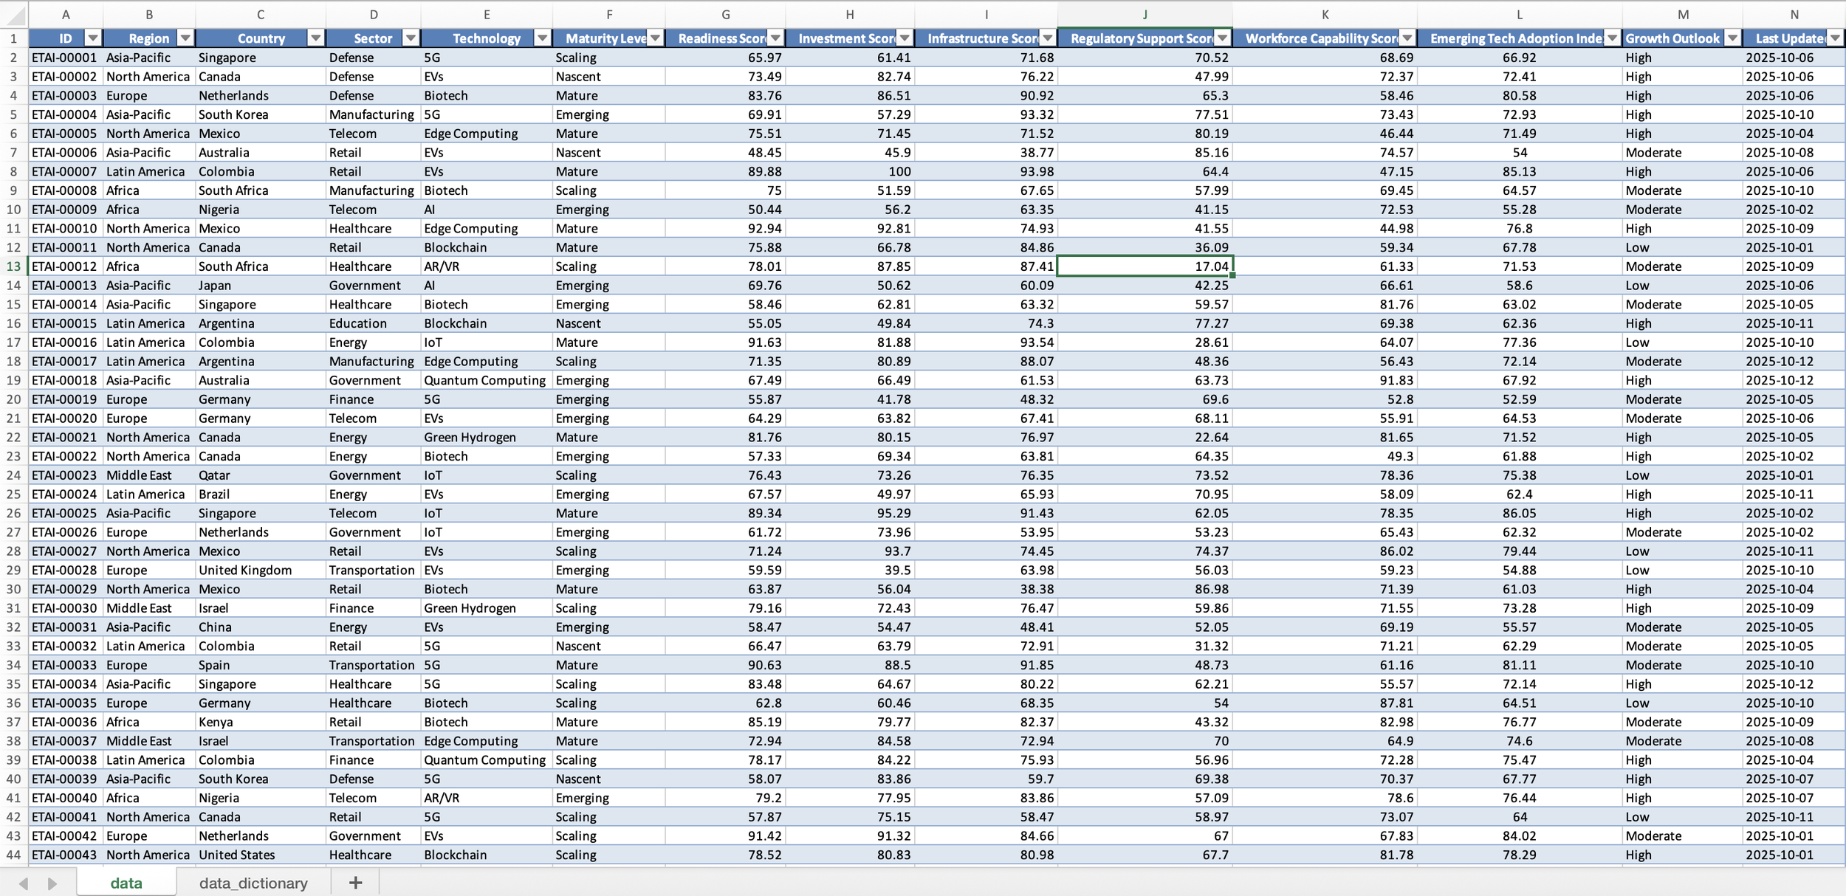This screenshot has width=1846, height=896.
Task: Click cell containing ETAI-00007
Action: click(x=64, y=171)
